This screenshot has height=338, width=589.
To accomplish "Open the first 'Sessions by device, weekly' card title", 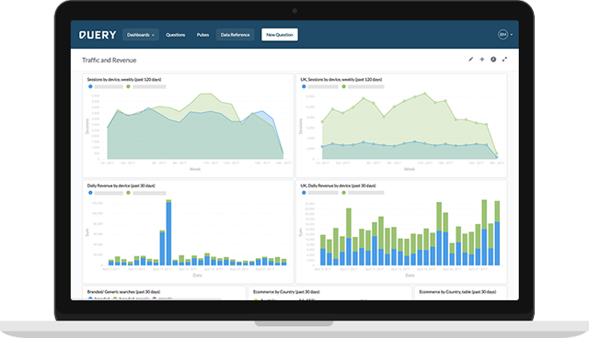I will [x=124, y=79].
